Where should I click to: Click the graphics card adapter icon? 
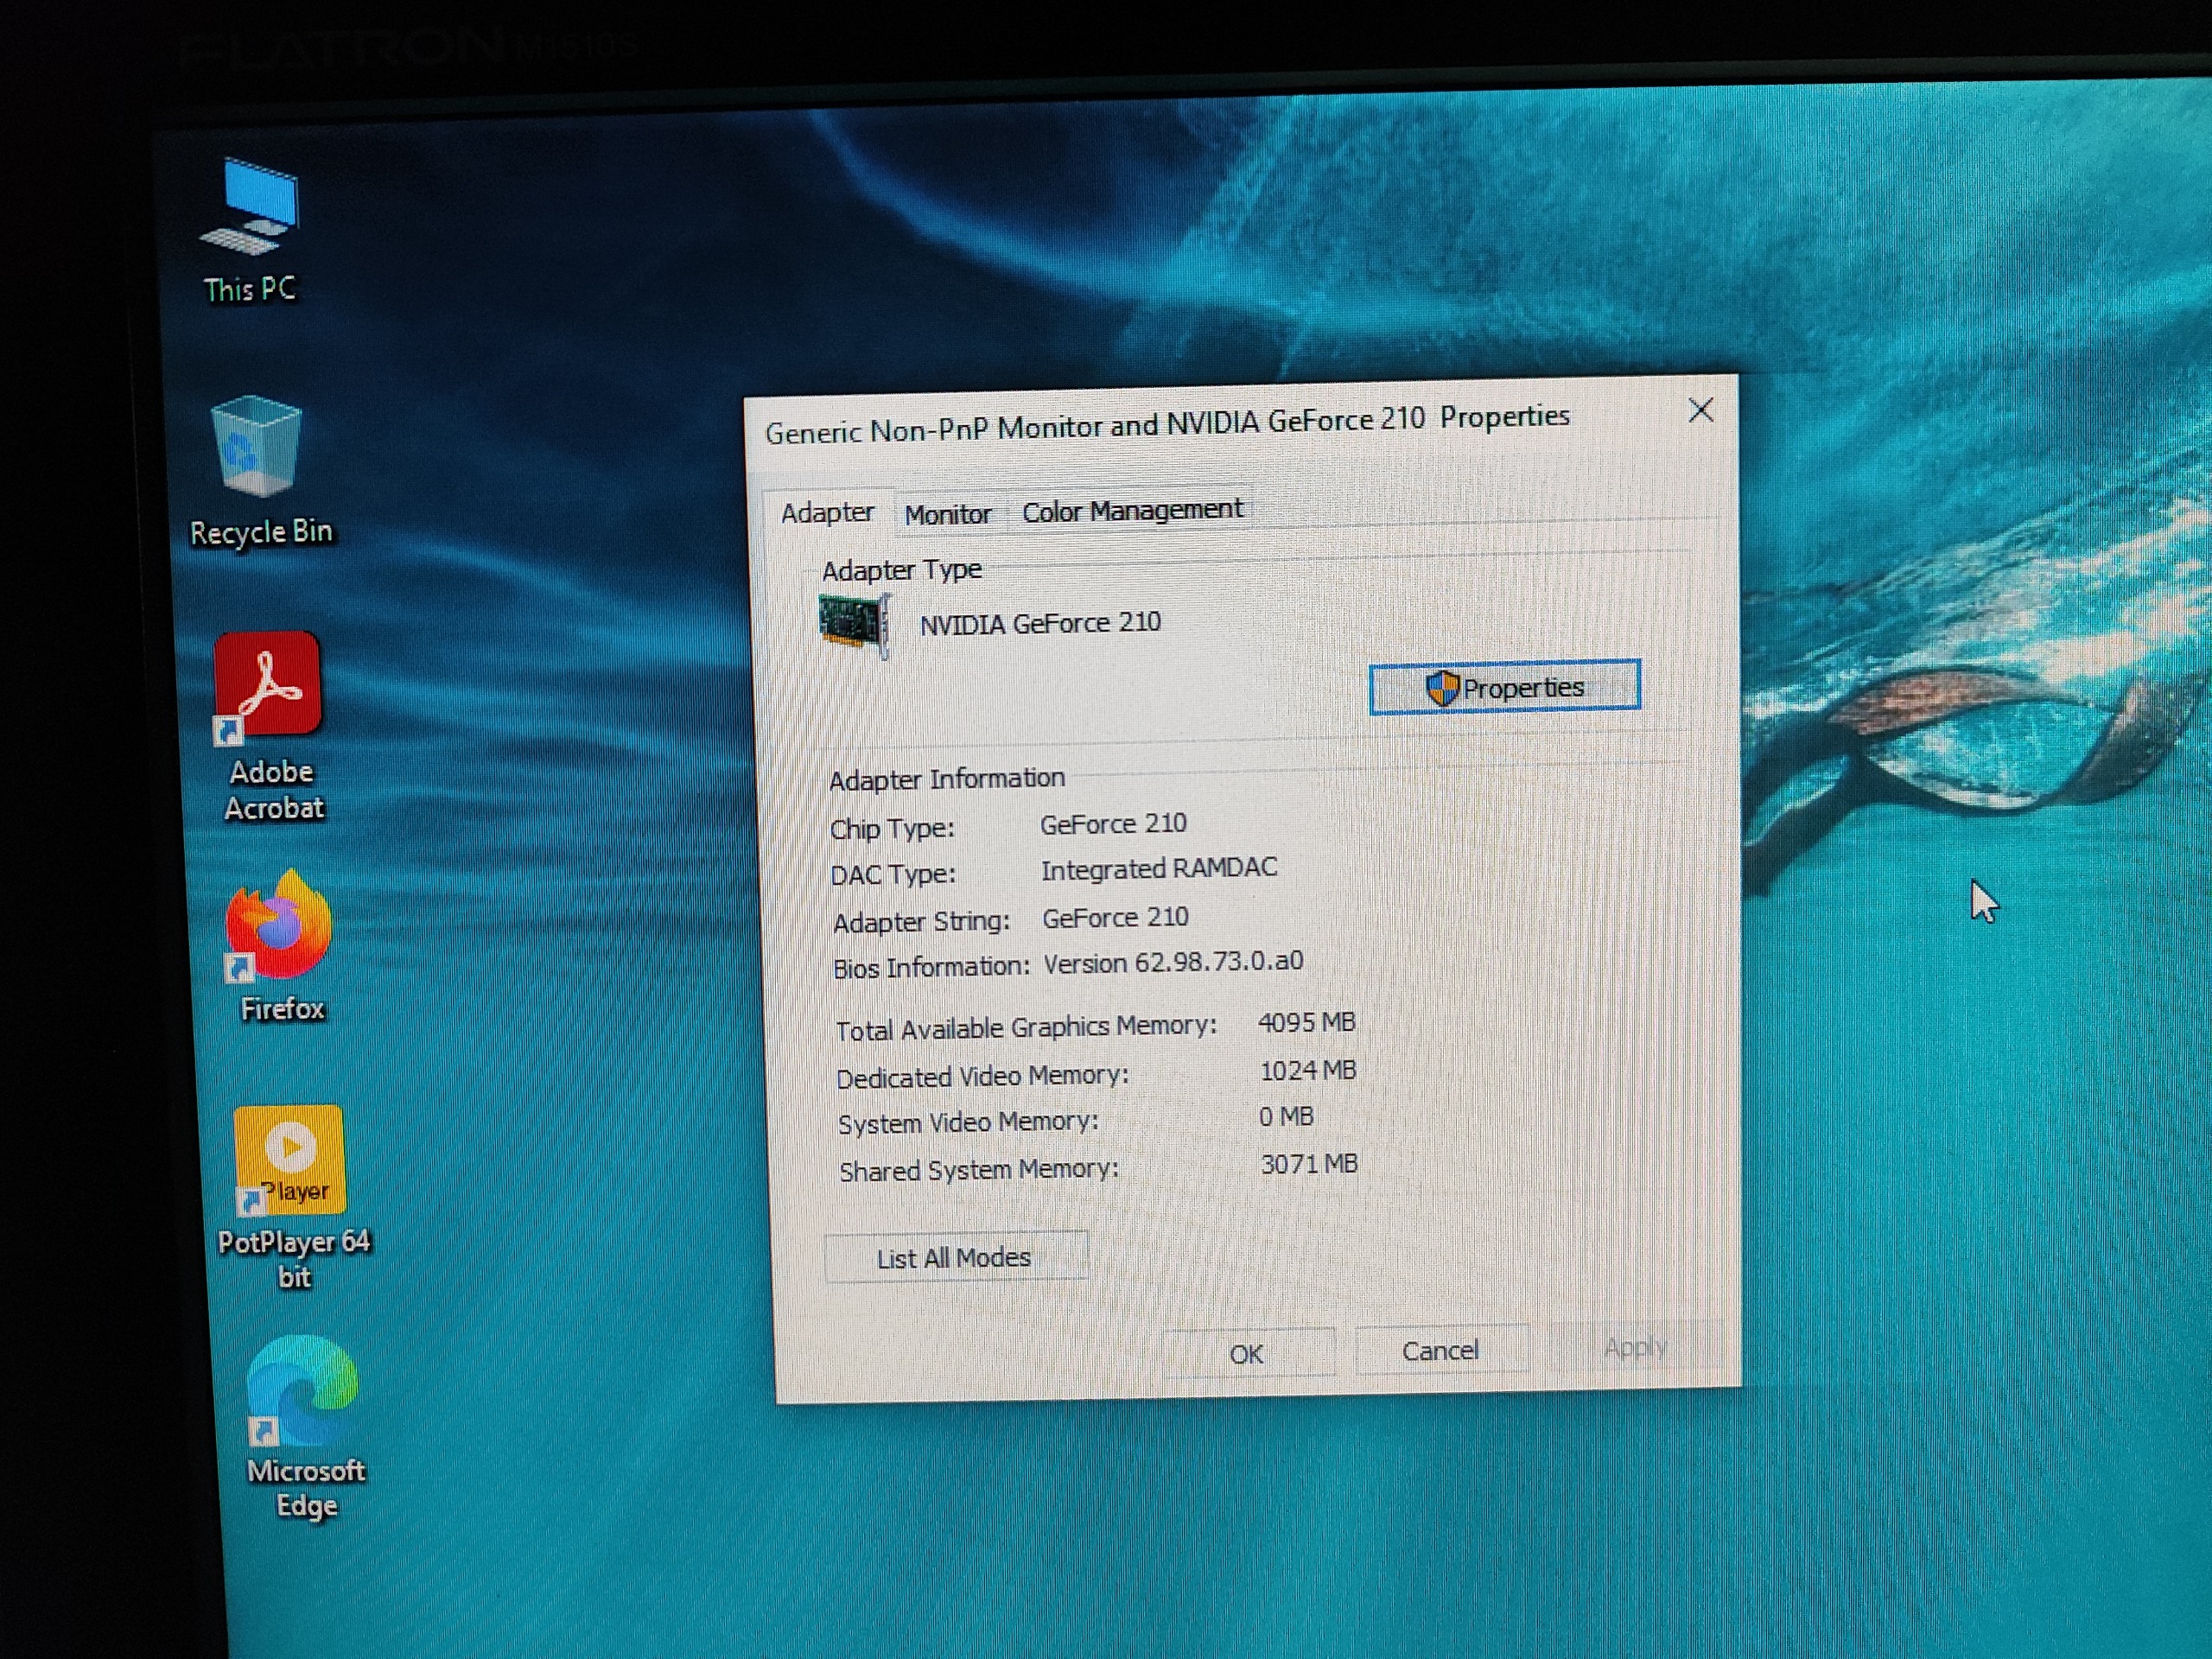click(854, 625)
